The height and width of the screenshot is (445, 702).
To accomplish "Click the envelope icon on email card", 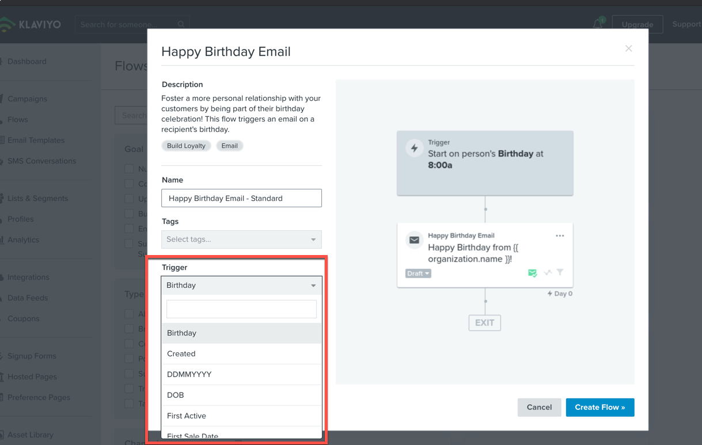I will click(414, 240).
